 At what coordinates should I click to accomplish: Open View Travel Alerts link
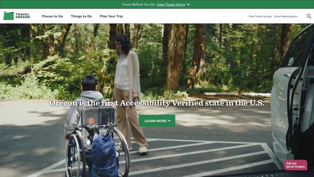(x=171, y=4)
